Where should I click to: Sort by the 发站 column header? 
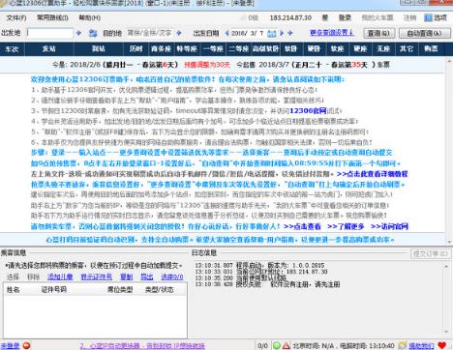click(49, 48)
